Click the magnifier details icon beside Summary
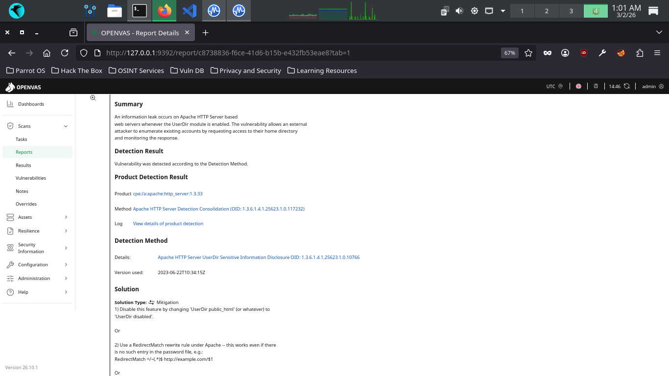 (93, 98)
